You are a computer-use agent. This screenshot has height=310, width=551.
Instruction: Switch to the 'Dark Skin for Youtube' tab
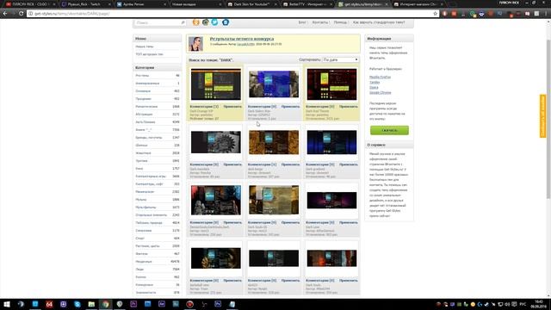[x=252, y=4]
